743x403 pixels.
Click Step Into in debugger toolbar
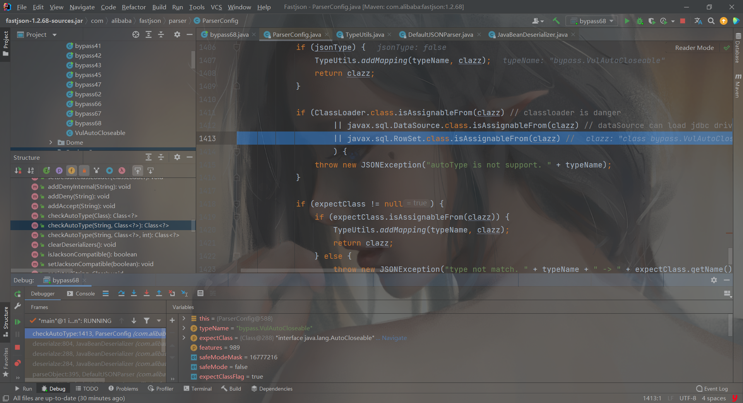click(134, 294)
